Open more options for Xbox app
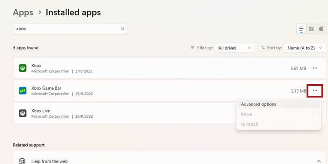 [315, 68]
